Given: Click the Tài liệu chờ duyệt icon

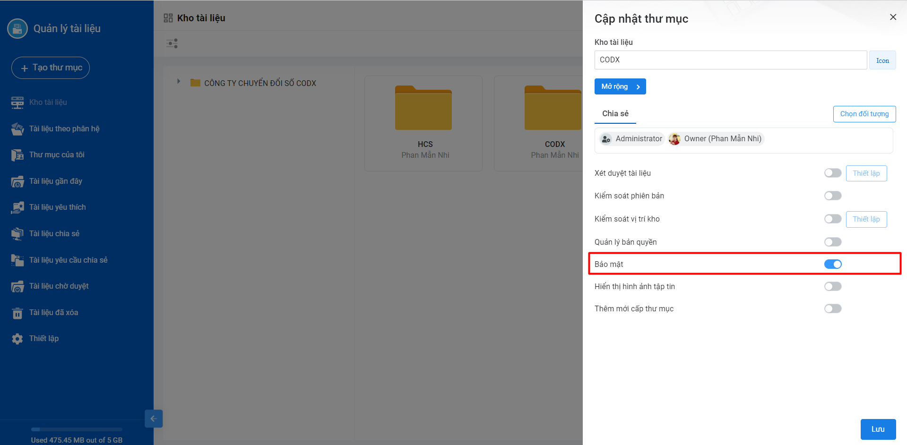Looking at the screenshot, I should pyautogui.click(x=17, y=286).
